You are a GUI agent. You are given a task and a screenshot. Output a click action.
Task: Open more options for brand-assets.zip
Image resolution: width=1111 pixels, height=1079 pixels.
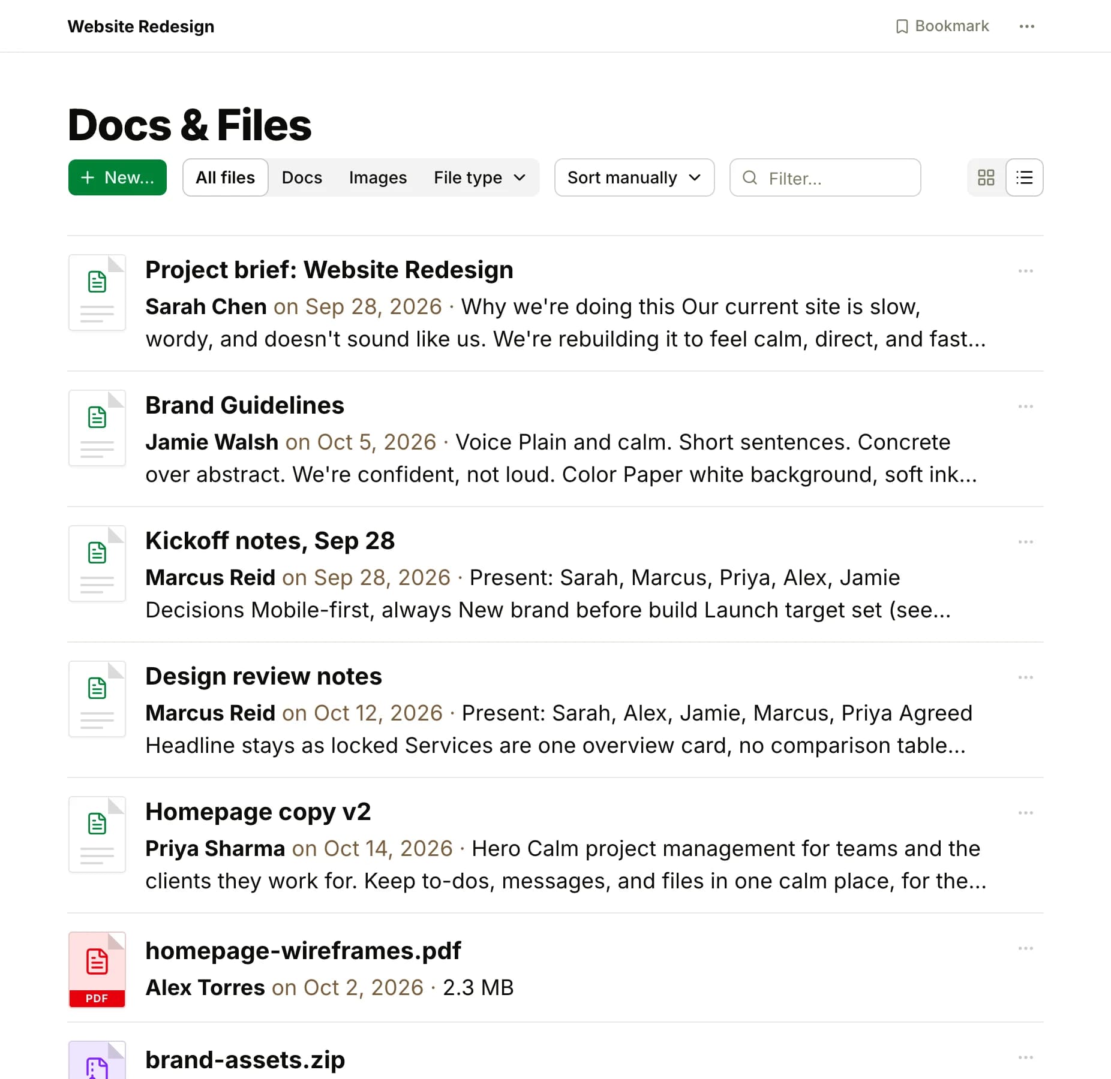[x=1026, y=1057]
